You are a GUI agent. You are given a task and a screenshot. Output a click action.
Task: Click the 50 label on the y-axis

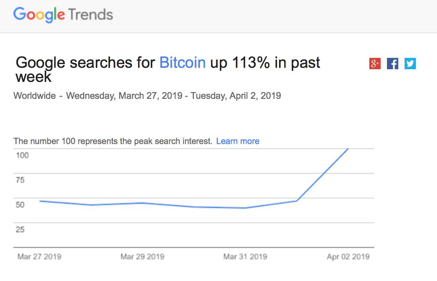pyautogui.click(x=20, y=205)
